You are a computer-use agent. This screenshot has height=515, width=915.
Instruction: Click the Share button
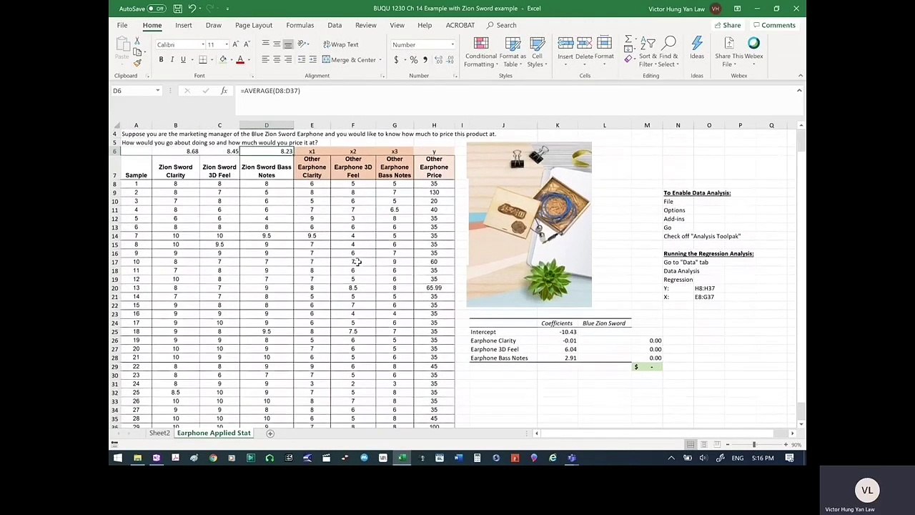click(x=728, y=25)
